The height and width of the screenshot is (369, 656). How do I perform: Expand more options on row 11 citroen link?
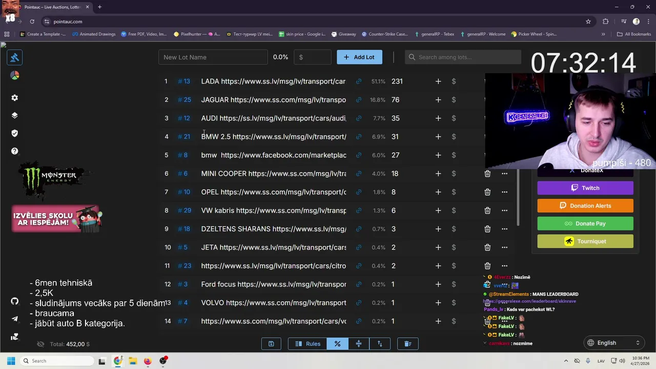tap(504, 266)
